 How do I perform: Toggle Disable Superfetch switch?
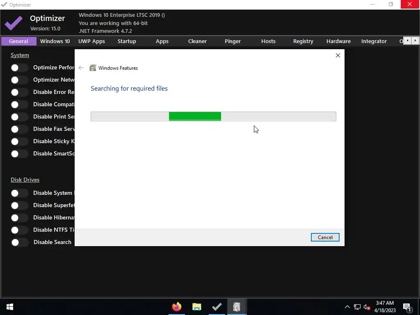[x=19, y=205]
